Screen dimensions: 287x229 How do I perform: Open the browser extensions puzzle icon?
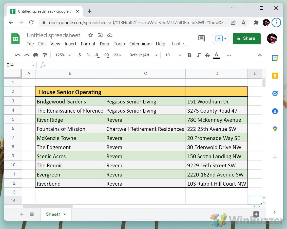(x=256, y=23)
